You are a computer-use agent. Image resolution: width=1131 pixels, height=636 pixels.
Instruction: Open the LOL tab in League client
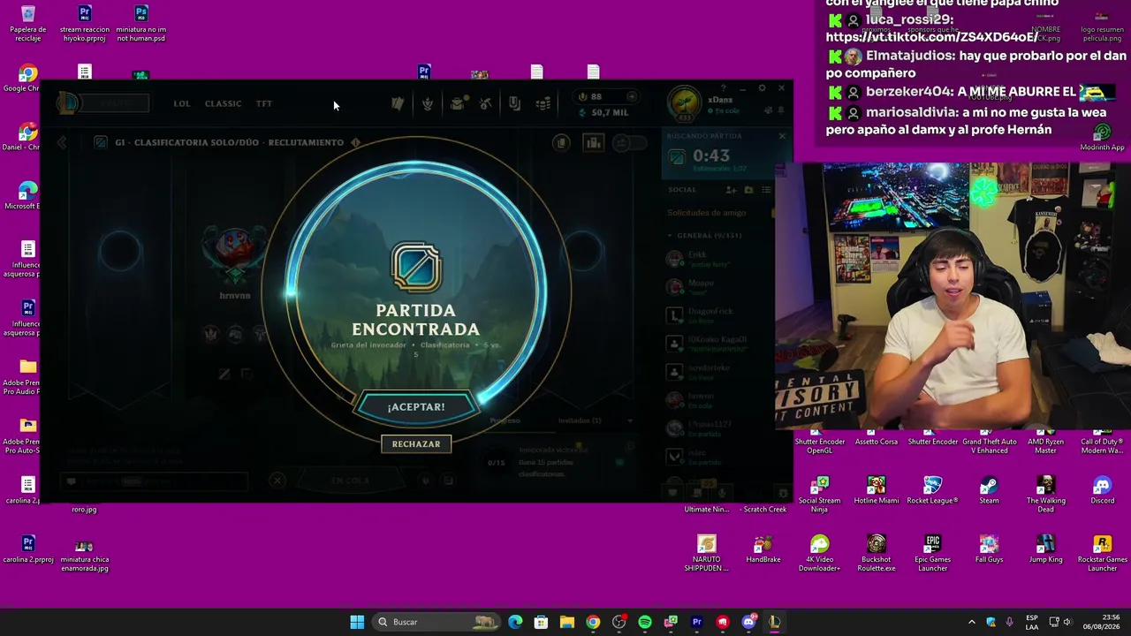(181, 103)
